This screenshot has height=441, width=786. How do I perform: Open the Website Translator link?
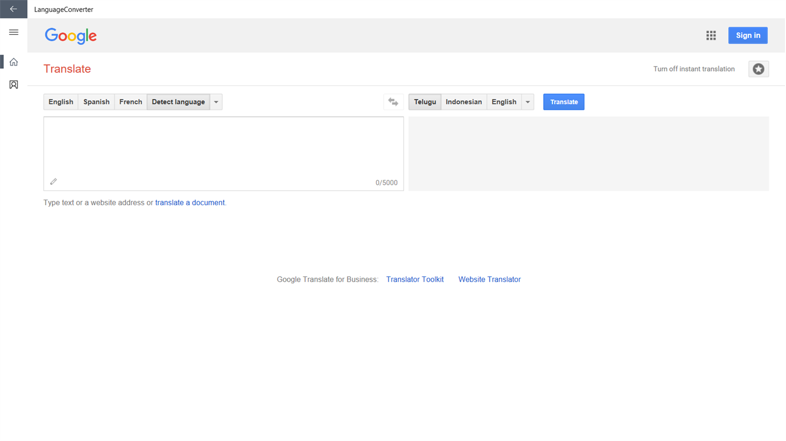pos(490,279)
